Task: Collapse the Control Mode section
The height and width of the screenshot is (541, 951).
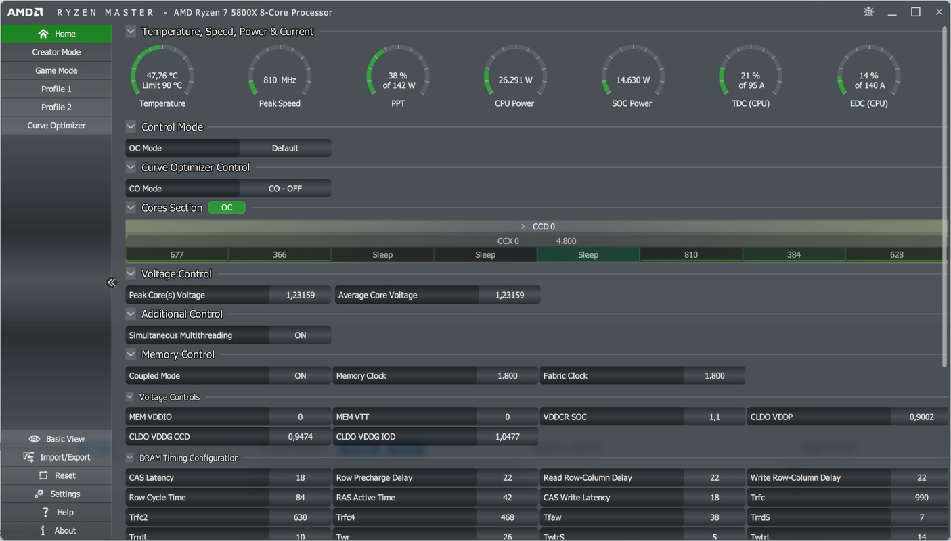Action: (x=131, y=126)
